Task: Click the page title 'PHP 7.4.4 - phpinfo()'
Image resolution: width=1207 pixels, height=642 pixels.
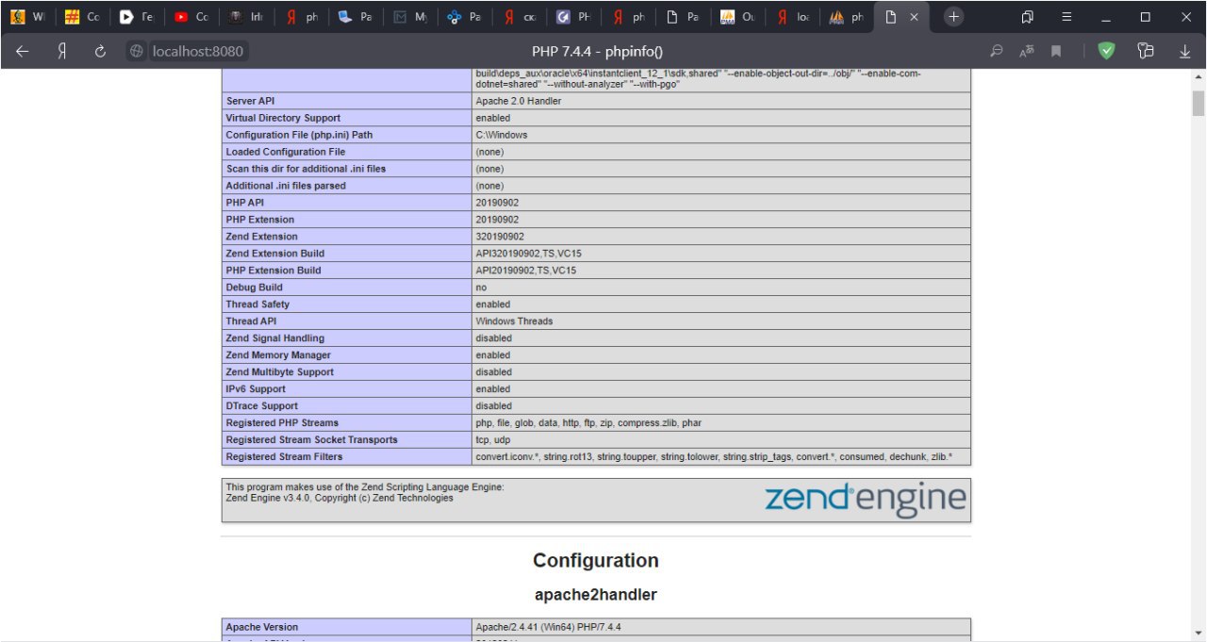Action: (597, 52)
